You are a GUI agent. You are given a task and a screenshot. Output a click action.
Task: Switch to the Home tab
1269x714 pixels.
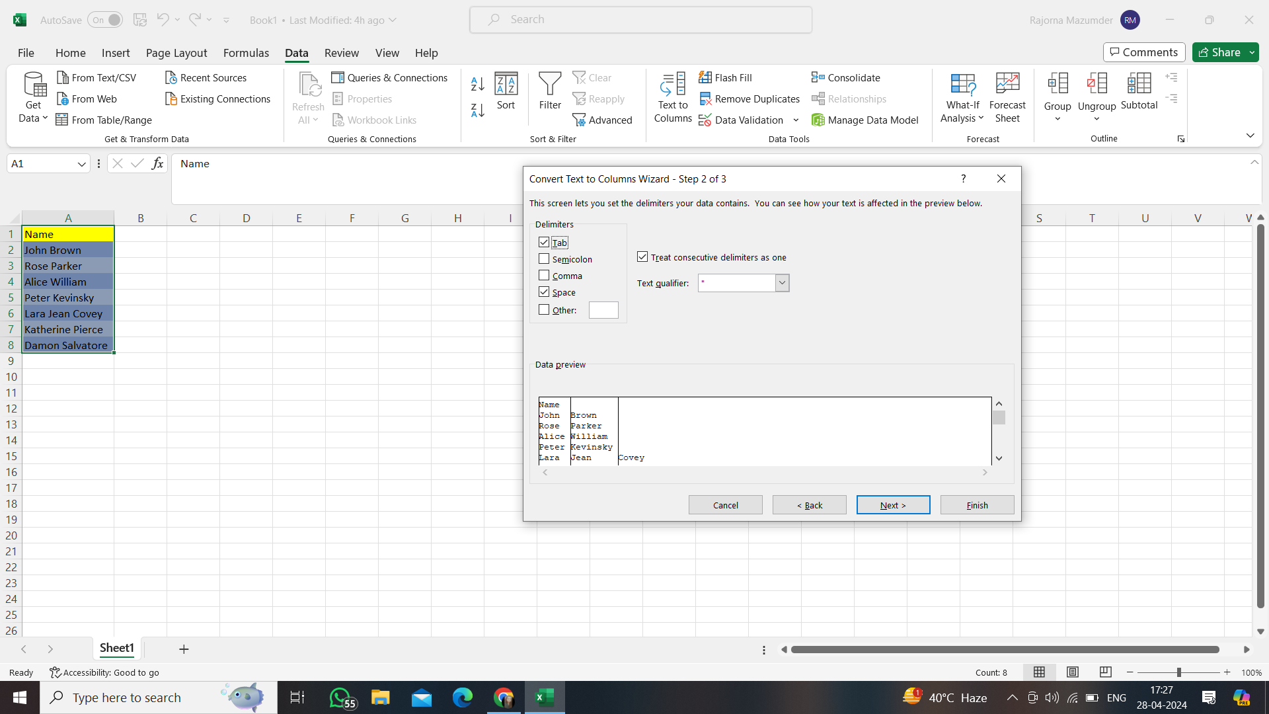71,53
